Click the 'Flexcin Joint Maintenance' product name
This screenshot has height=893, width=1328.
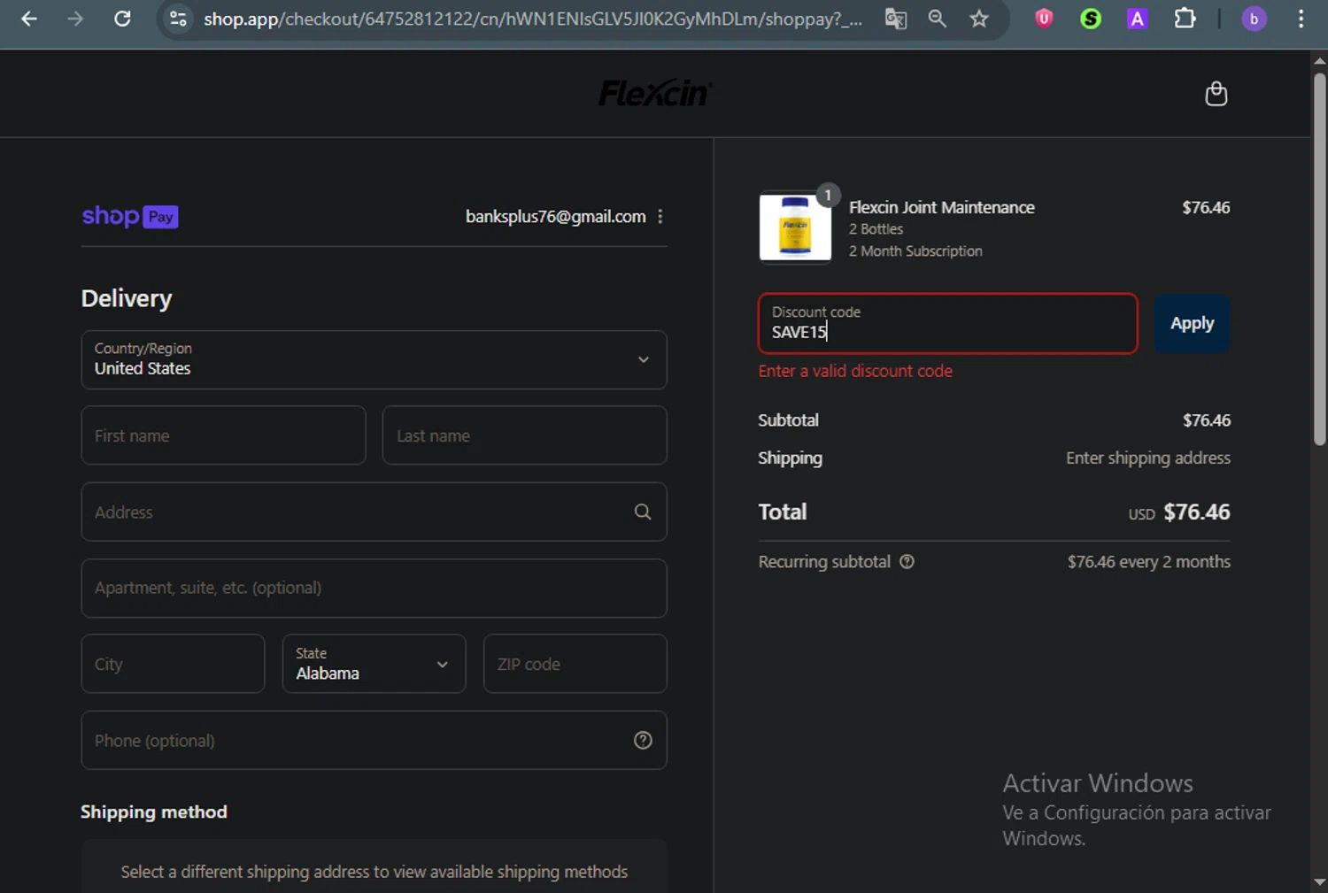tap(942, 207)
